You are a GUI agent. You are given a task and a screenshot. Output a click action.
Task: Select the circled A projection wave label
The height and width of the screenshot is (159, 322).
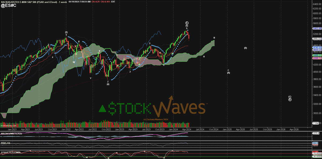click(x=290, y=99)
